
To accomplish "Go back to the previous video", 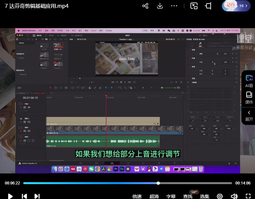I will point(24,196).
